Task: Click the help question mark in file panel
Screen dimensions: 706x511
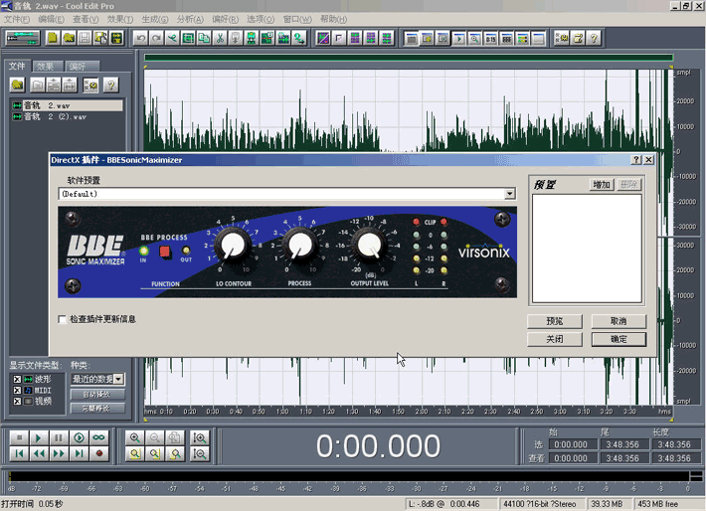Action: pyautogui.click(x=110, y=85)
